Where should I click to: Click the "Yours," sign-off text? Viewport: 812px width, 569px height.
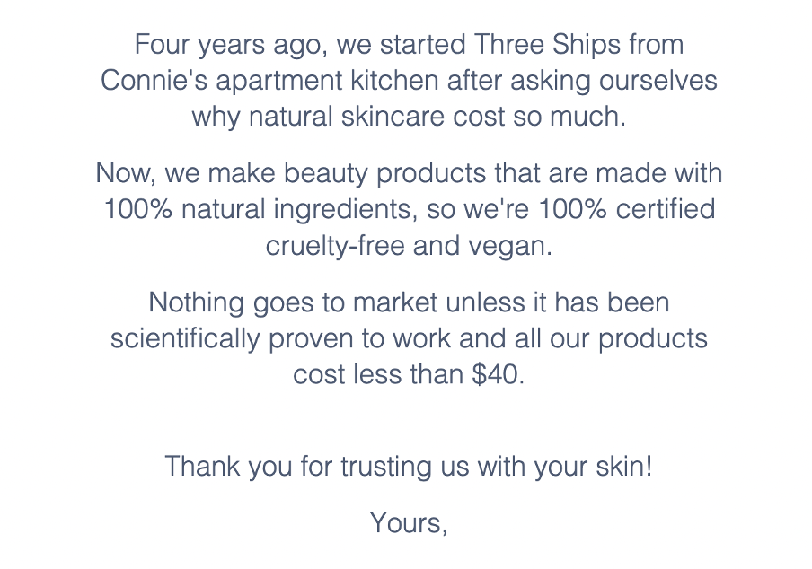click(409, 521)
